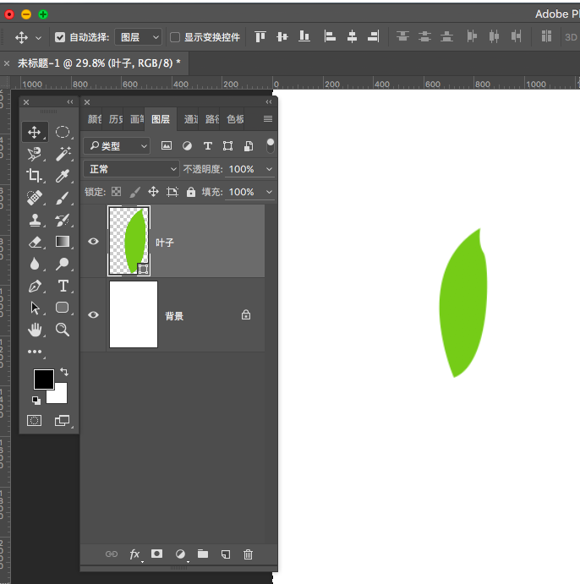The image size is (580, 584).
Task: Open the 图层 auto-select dropdown
Action: [138, 37]
